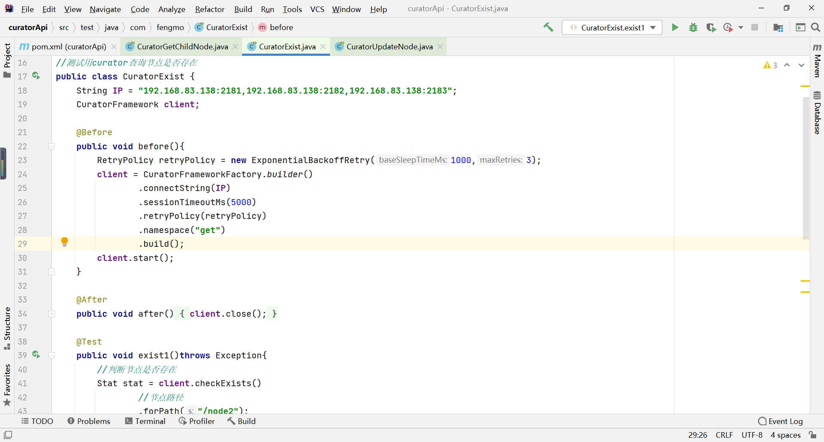
Task: Collapse the exist1() method fold marker
Action: point(51,355)
